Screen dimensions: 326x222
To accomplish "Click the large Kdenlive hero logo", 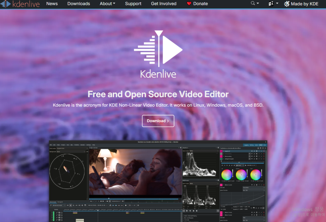I will (x=158, y=54).
